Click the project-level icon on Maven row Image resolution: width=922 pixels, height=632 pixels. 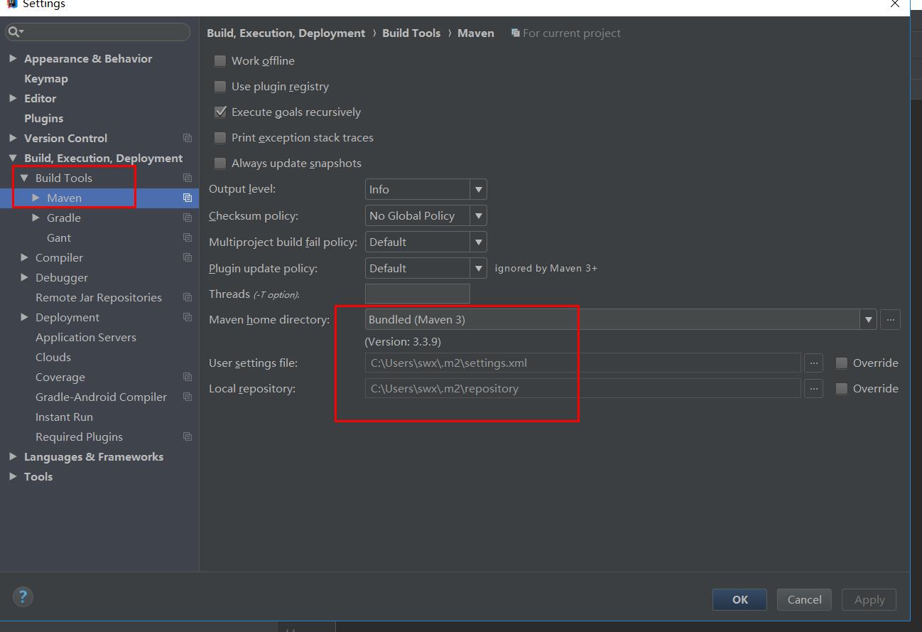(188, 198)
